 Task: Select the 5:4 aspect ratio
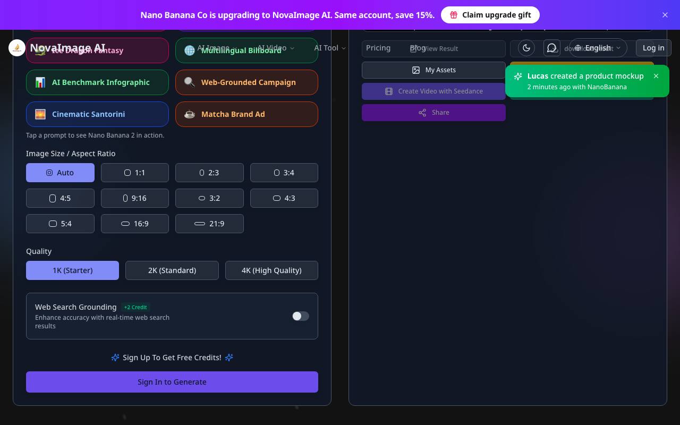[x=60, y=224]
